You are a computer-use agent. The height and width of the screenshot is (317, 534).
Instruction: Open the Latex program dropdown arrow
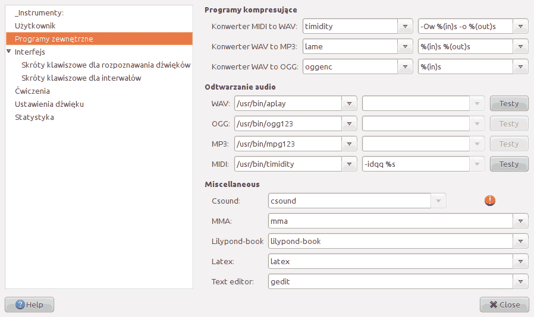521,261
